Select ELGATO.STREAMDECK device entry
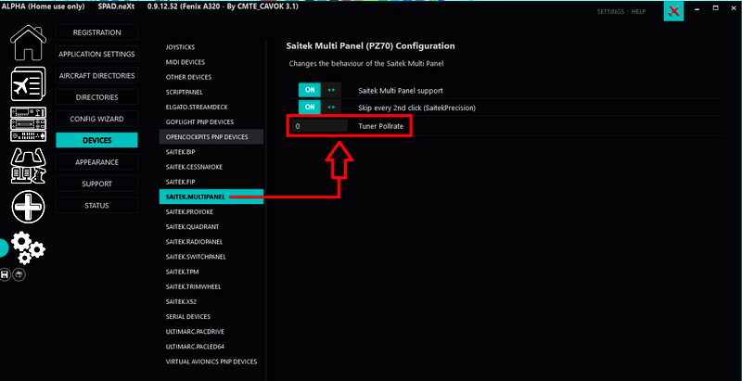 (198, 107)
